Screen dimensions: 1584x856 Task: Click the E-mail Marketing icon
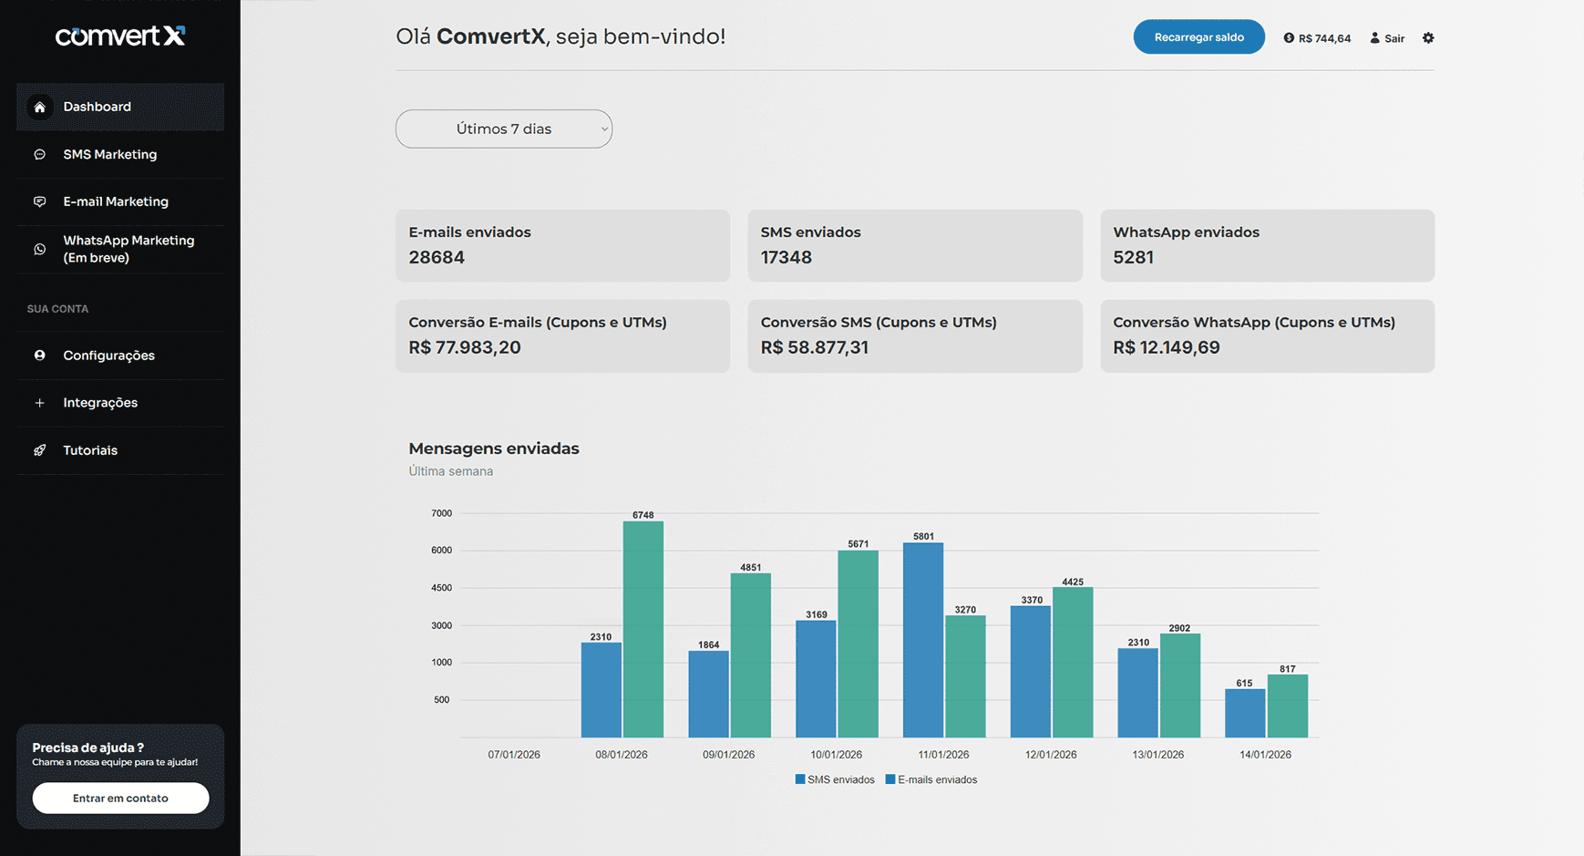pos(40,201)
